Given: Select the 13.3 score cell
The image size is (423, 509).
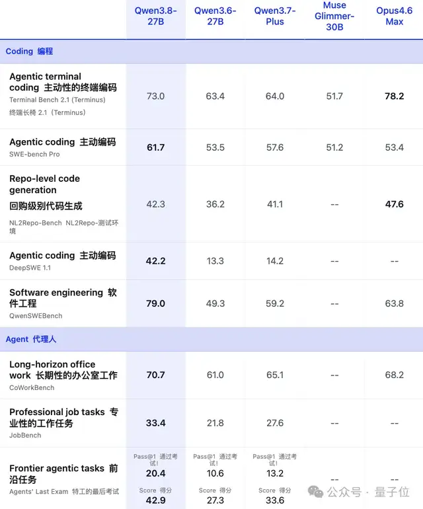Looking at the screenshot, I should [x=215, y=261].
